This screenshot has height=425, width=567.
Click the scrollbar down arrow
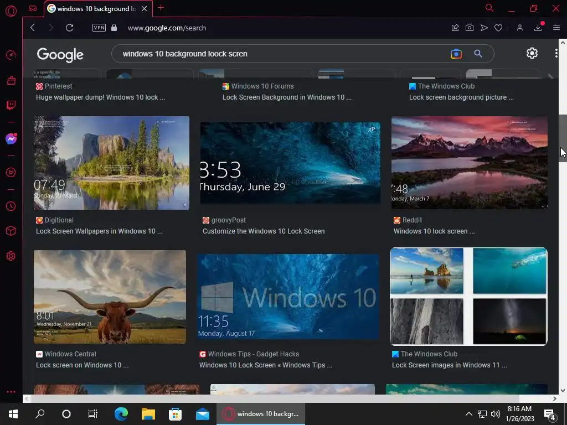tap(563, 391)
